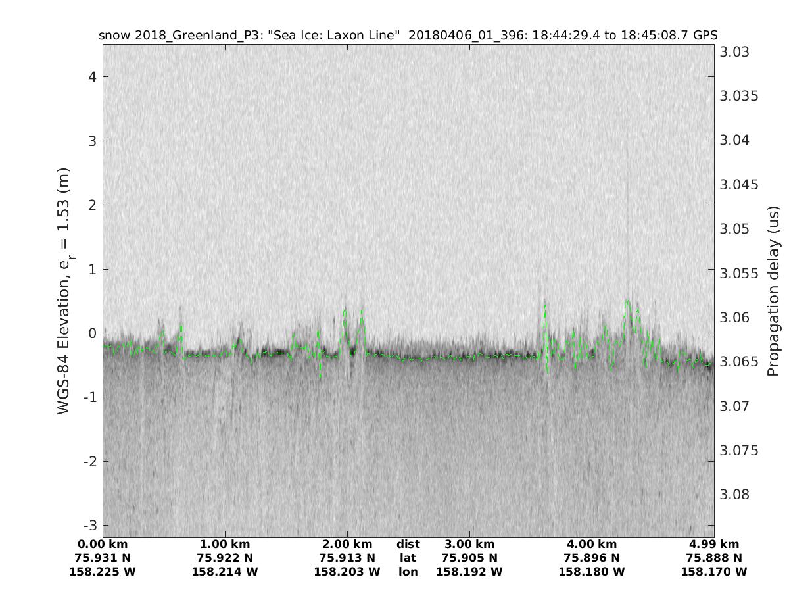789x592 pixels.
Task: Select the 1.00 km distance tick label
Action: 225,544
